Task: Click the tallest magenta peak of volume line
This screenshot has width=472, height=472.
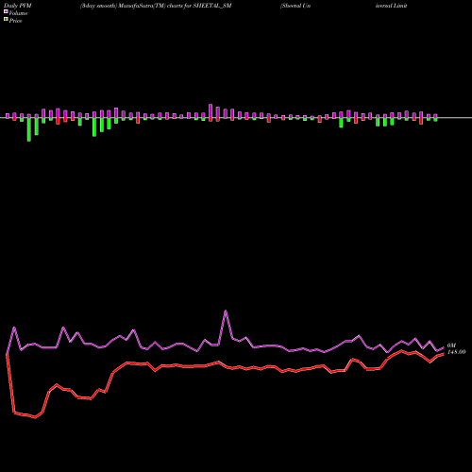Action: point(226,312)
